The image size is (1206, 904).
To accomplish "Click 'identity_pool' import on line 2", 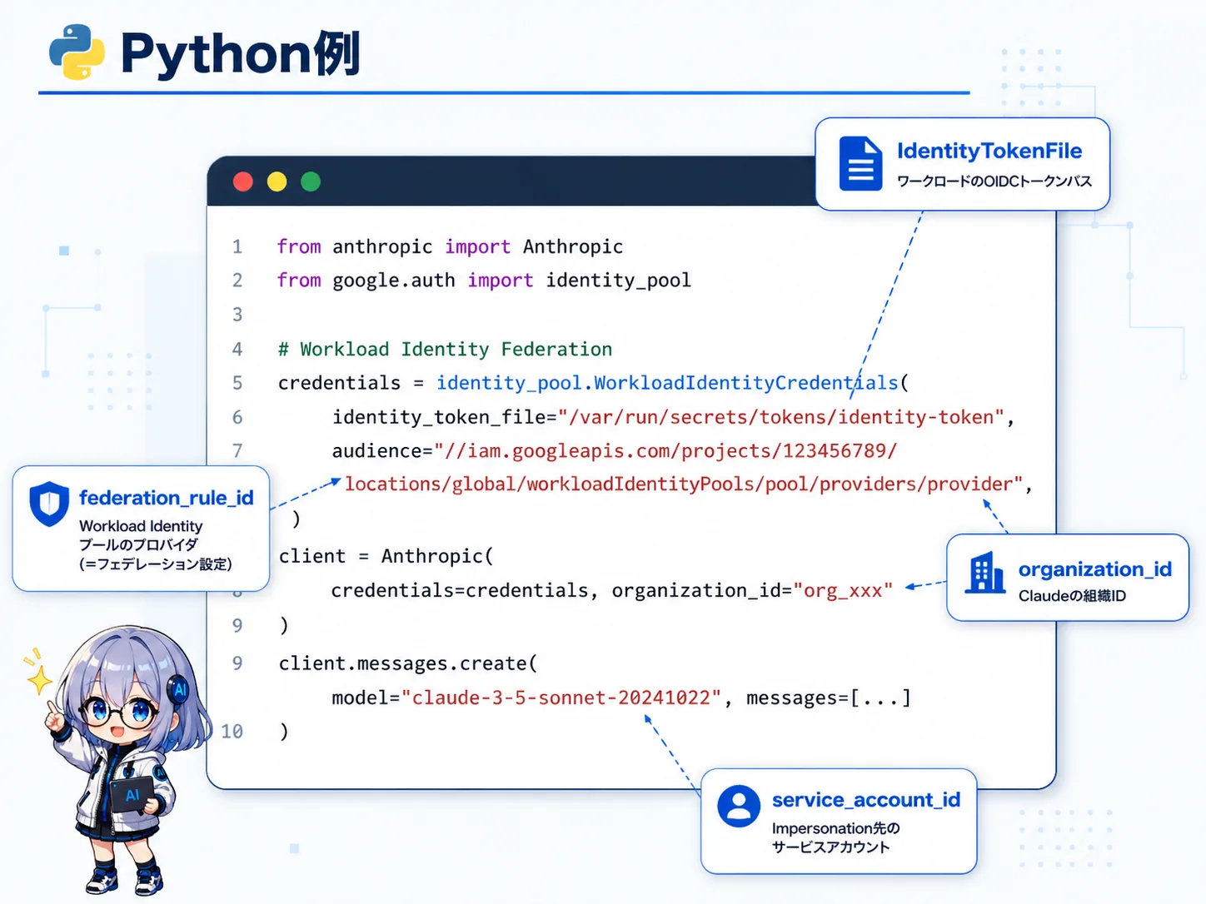I will point(618,281).
